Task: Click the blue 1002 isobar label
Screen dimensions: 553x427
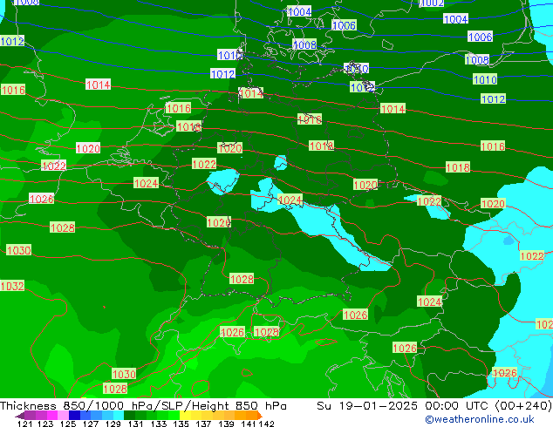Action: point(432,3)
